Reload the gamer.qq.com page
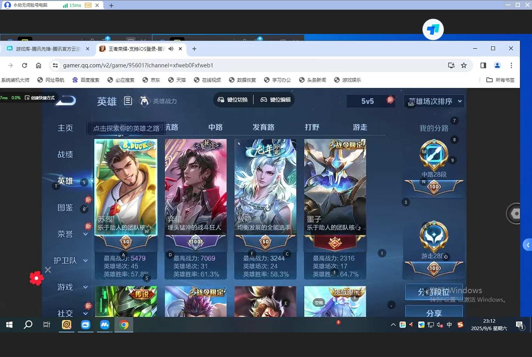This screenshot has height=357, width=532. (24, 65)
